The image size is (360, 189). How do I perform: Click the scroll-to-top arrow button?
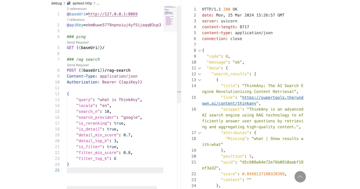click(300, 177)
